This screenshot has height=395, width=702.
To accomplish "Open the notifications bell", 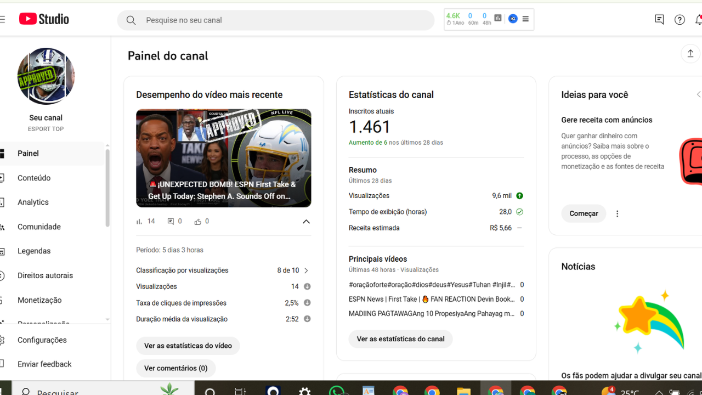I will 698,20.
